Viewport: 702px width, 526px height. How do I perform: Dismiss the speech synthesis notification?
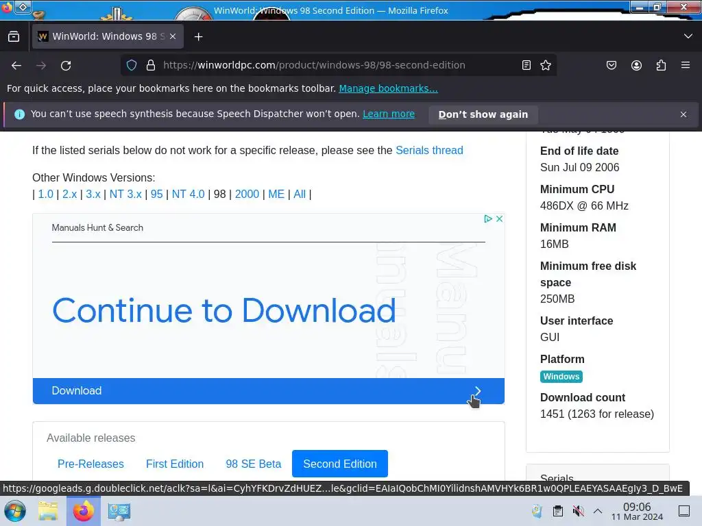(683, 114)
